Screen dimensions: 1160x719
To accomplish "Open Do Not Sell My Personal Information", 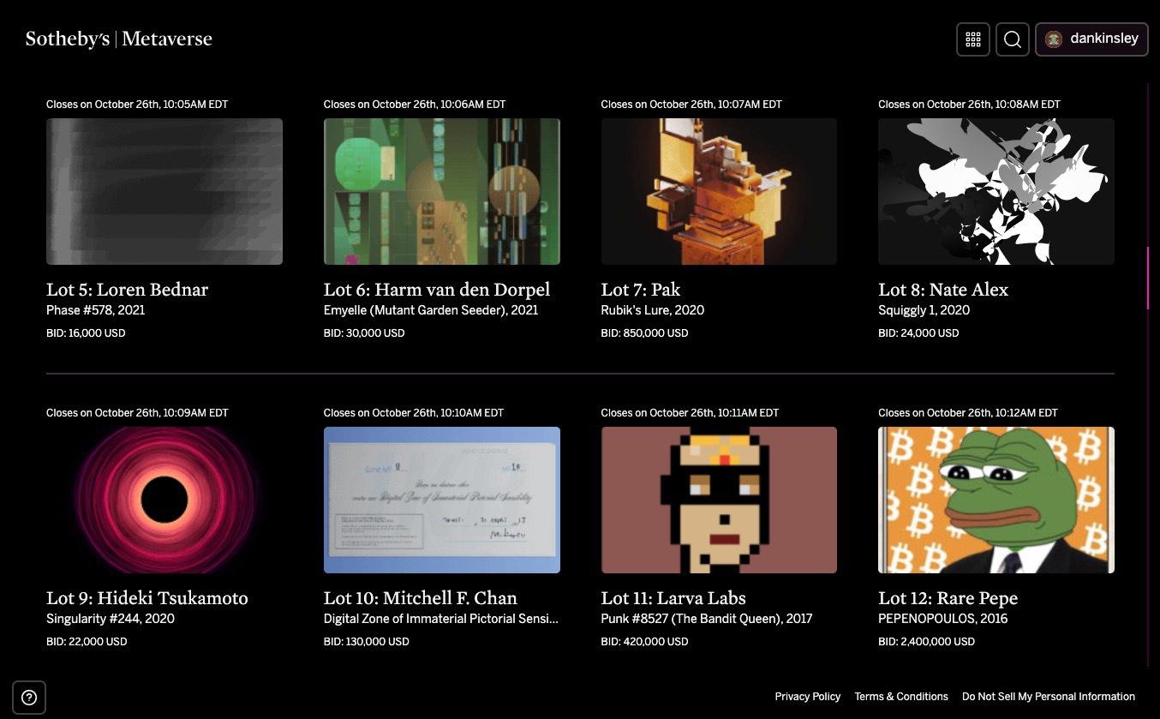I will click(1049, 697).
